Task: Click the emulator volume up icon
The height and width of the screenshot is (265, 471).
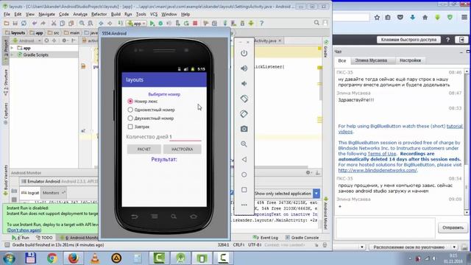Action: click(x=244, y=68)
